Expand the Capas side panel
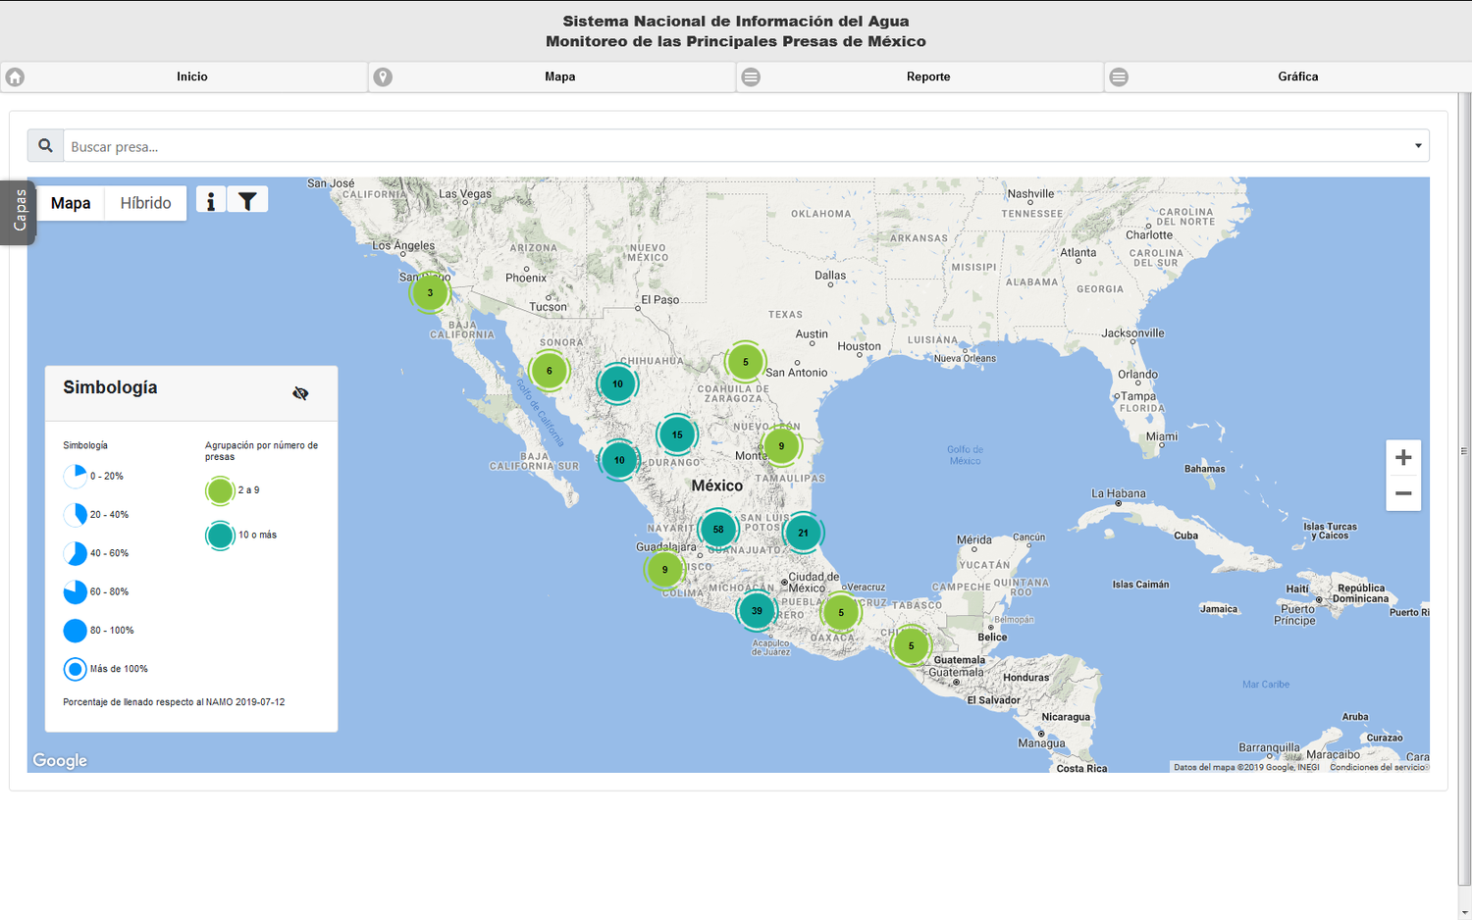 19,212
